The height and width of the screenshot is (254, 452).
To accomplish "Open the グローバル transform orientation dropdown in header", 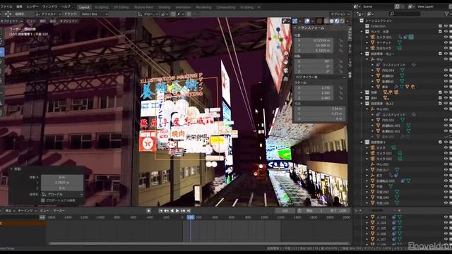I will 148,14.
